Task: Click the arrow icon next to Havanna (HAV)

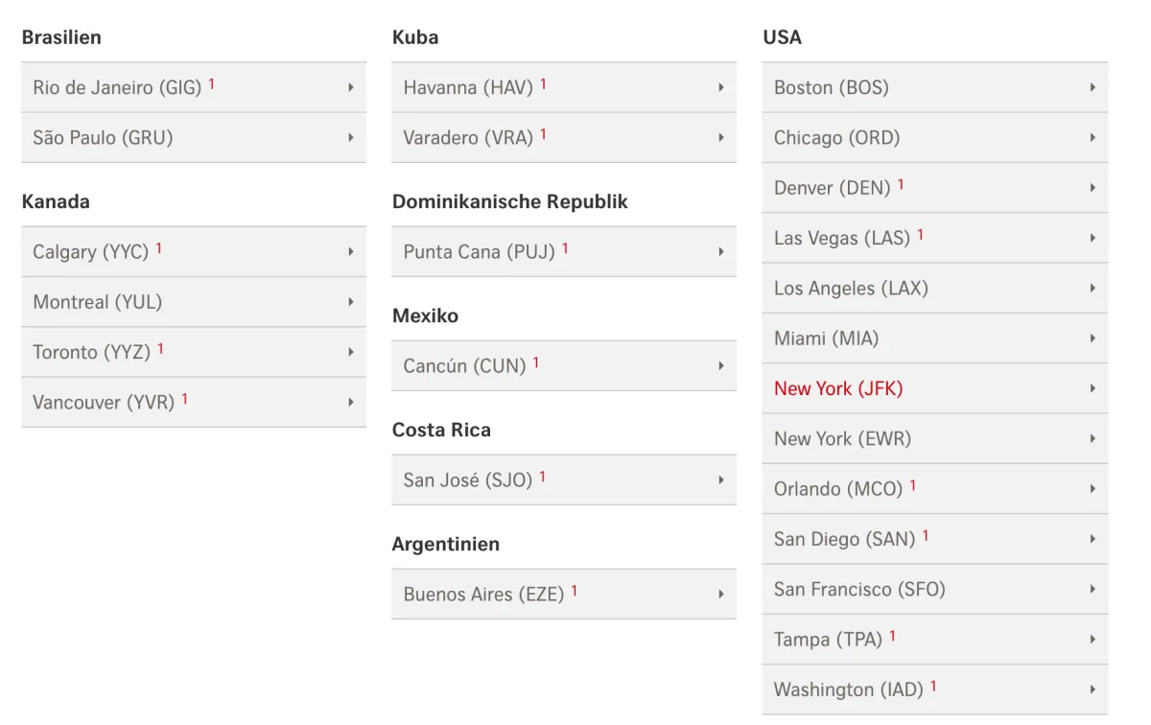Action: (721, 87)
